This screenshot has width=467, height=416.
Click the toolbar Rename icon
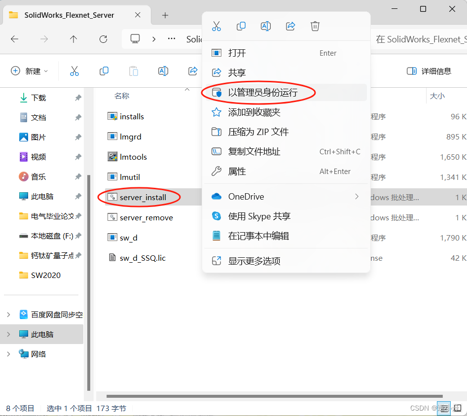point(163,71)
